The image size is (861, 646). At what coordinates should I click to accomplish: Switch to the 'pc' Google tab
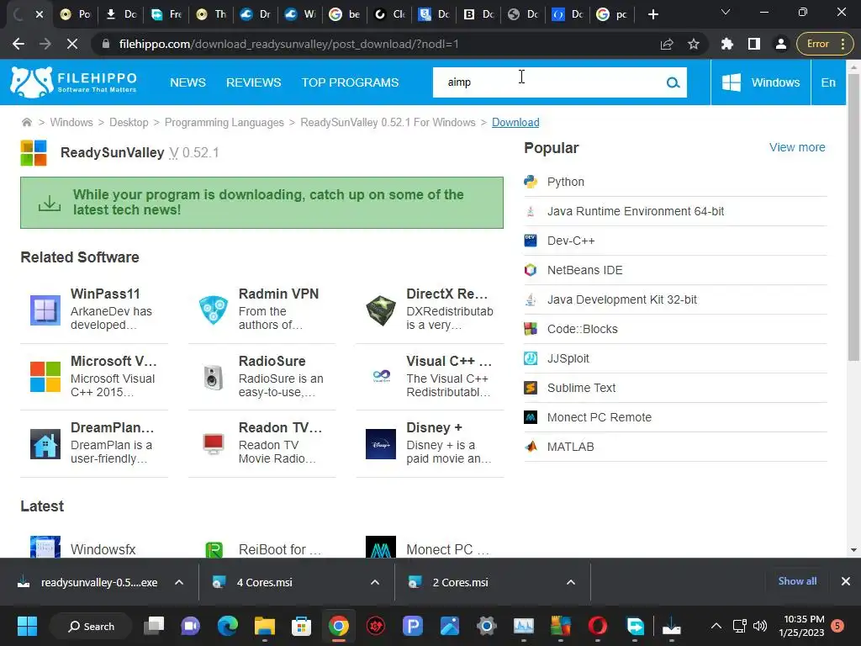pos(612,14)
